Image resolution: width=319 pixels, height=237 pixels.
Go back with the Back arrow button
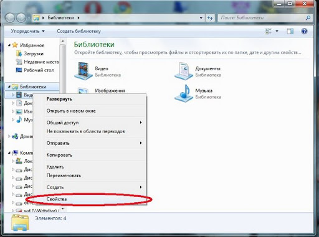tap(10, 18)
